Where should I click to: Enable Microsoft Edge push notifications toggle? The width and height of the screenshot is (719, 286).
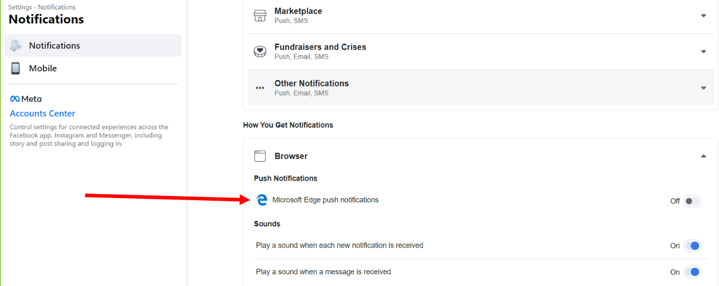click(693, 201)
